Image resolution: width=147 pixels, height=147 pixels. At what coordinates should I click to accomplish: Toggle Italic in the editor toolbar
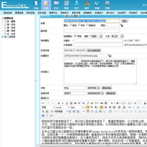[63, 103]
